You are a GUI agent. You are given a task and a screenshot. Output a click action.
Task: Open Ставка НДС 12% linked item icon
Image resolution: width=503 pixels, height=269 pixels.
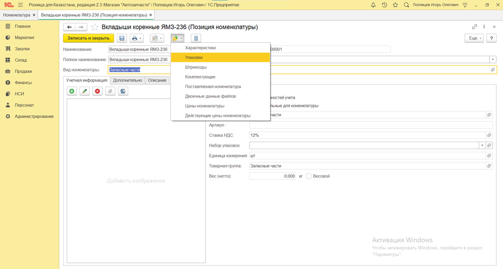tap(489, 135)
